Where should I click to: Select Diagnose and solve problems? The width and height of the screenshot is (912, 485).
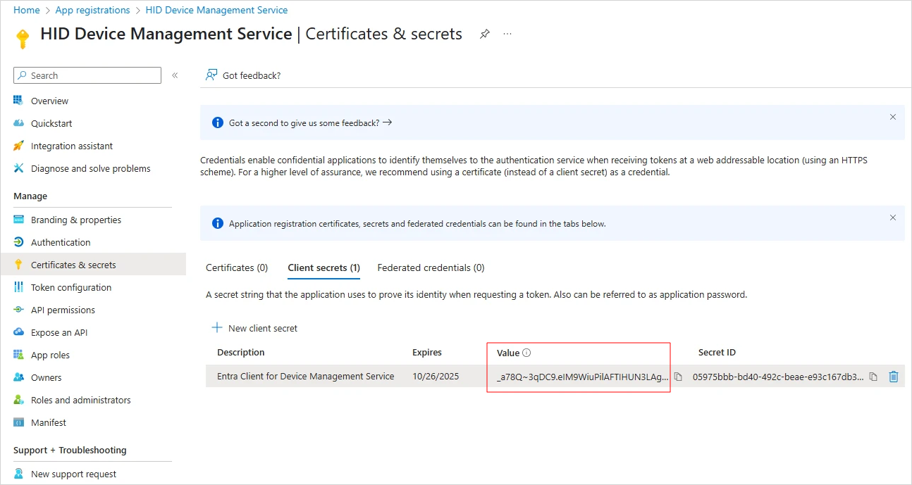point(90,168)
